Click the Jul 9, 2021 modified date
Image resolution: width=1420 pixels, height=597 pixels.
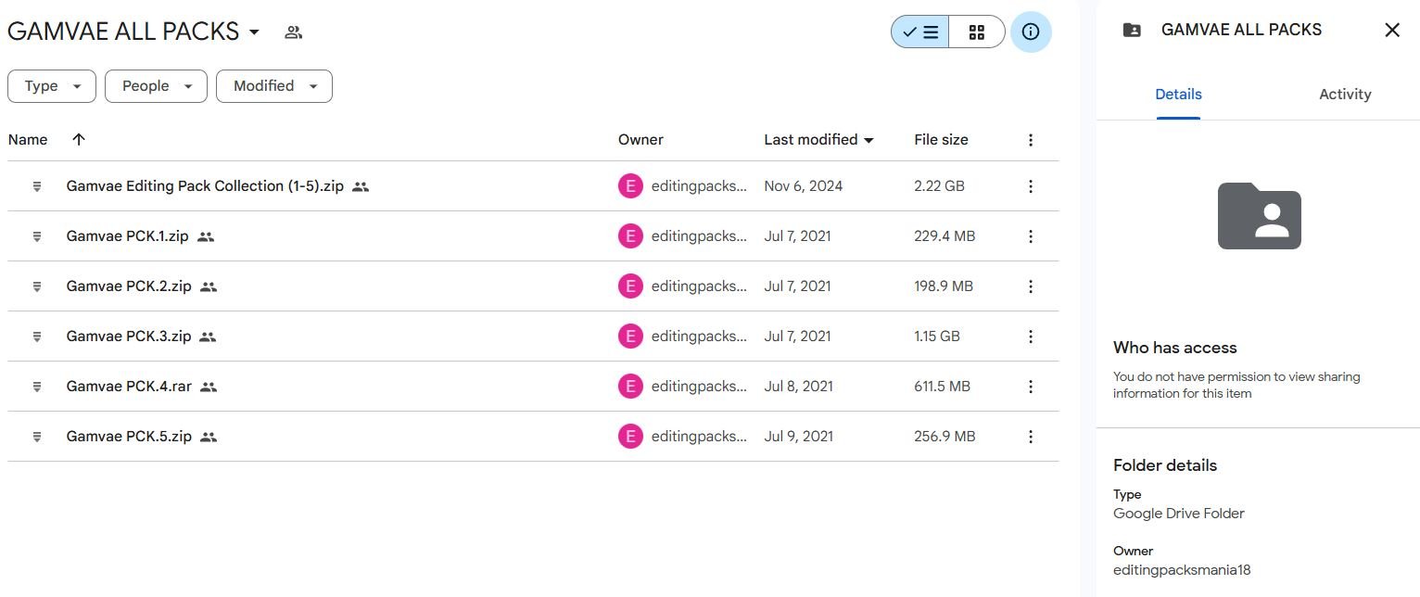pos(798,437)
